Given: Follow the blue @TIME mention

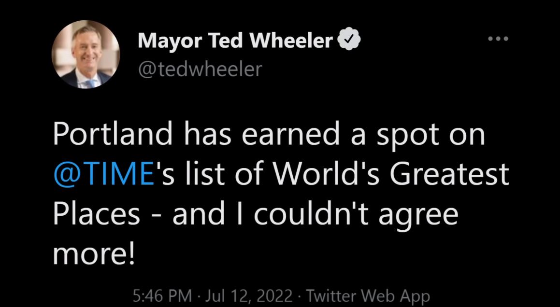Looking at the screenshot, I should [104, 174].
